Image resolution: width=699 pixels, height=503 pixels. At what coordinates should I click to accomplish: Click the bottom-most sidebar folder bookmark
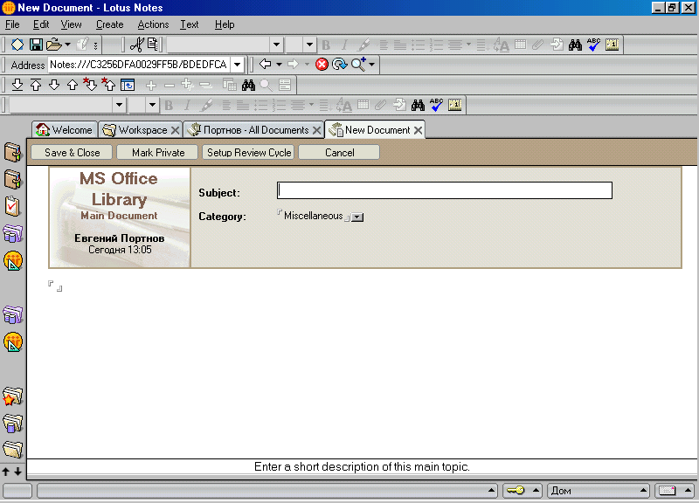[12, 450]
